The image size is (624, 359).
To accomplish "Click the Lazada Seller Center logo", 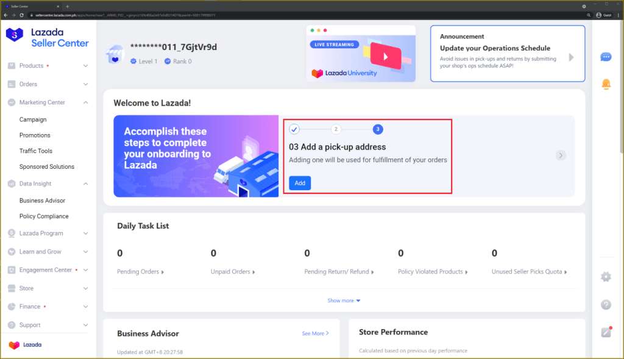I will (x=48, y=38).
